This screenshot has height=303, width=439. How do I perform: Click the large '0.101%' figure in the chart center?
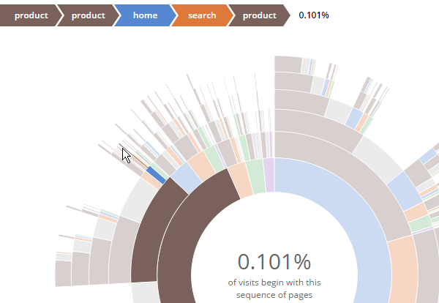[274, 262]
